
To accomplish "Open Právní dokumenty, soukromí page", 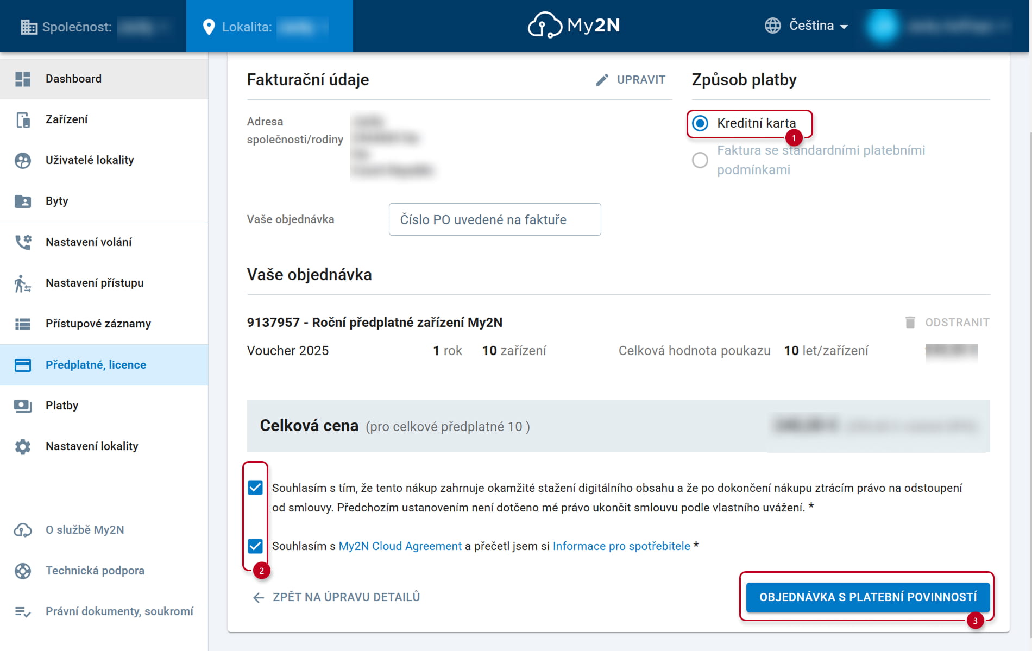I will (104, 611).
